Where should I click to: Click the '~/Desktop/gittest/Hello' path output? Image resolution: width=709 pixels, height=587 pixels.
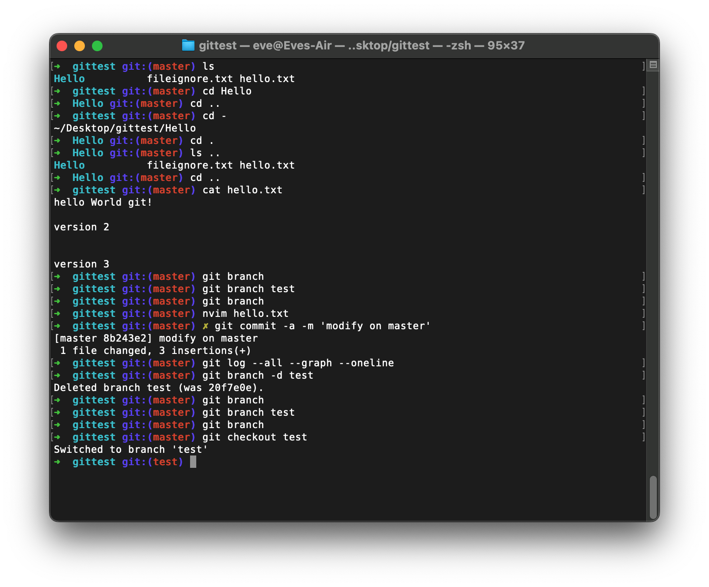(x=125, y=128)
